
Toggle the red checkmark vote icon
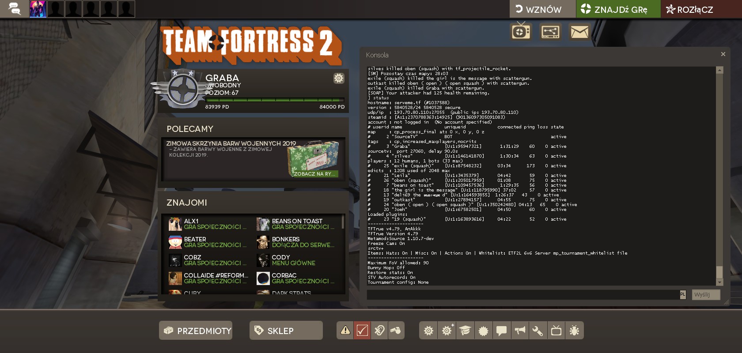point(362,330)
